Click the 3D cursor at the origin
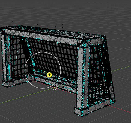Image resolution: width=131 pixels, height=123 pixels. tap(55, 88)
